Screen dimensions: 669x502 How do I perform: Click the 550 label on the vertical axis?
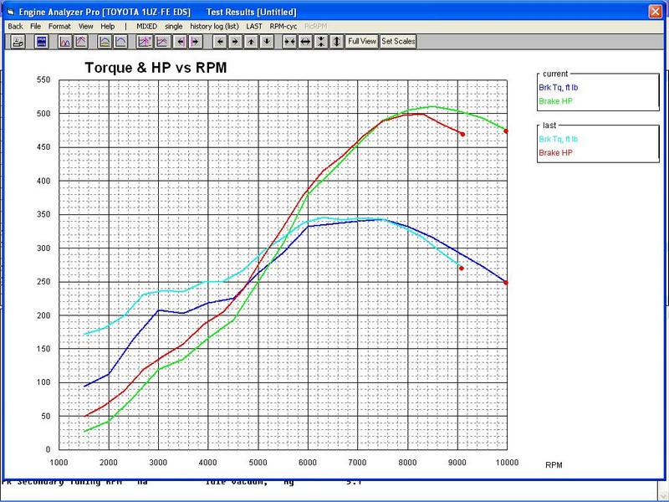click(43, 79)
